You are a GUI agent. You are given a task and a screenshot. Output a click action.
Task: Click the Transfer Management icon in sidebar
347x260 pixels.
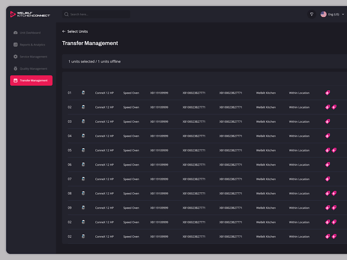(15, 80)
